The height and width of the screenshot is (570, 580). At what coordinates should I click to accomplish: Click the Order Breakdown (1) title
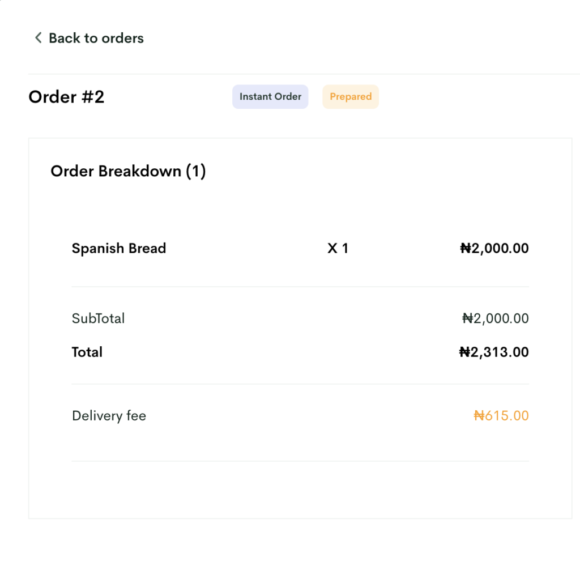128,171
